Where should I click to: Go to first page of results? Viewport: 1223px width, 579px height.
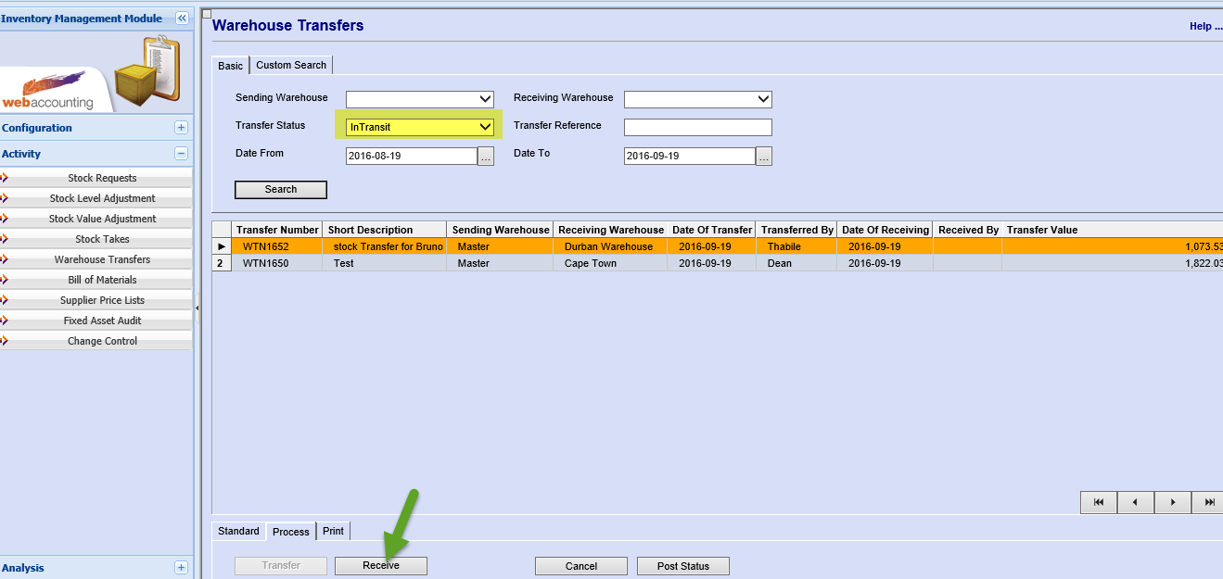tap(1099, 502)
